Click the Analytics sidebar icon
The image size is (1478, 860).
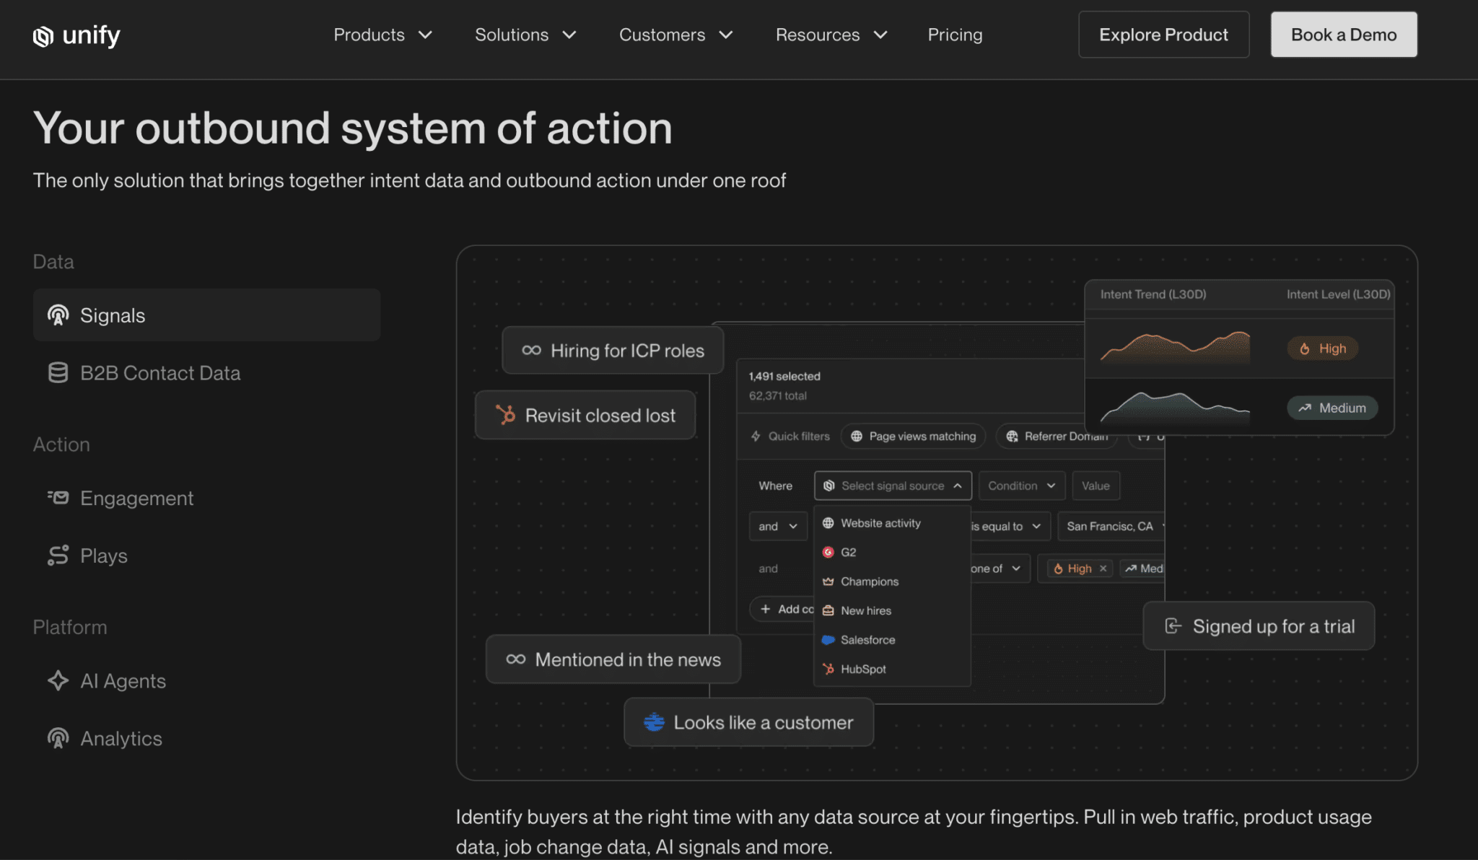[58, 738]
